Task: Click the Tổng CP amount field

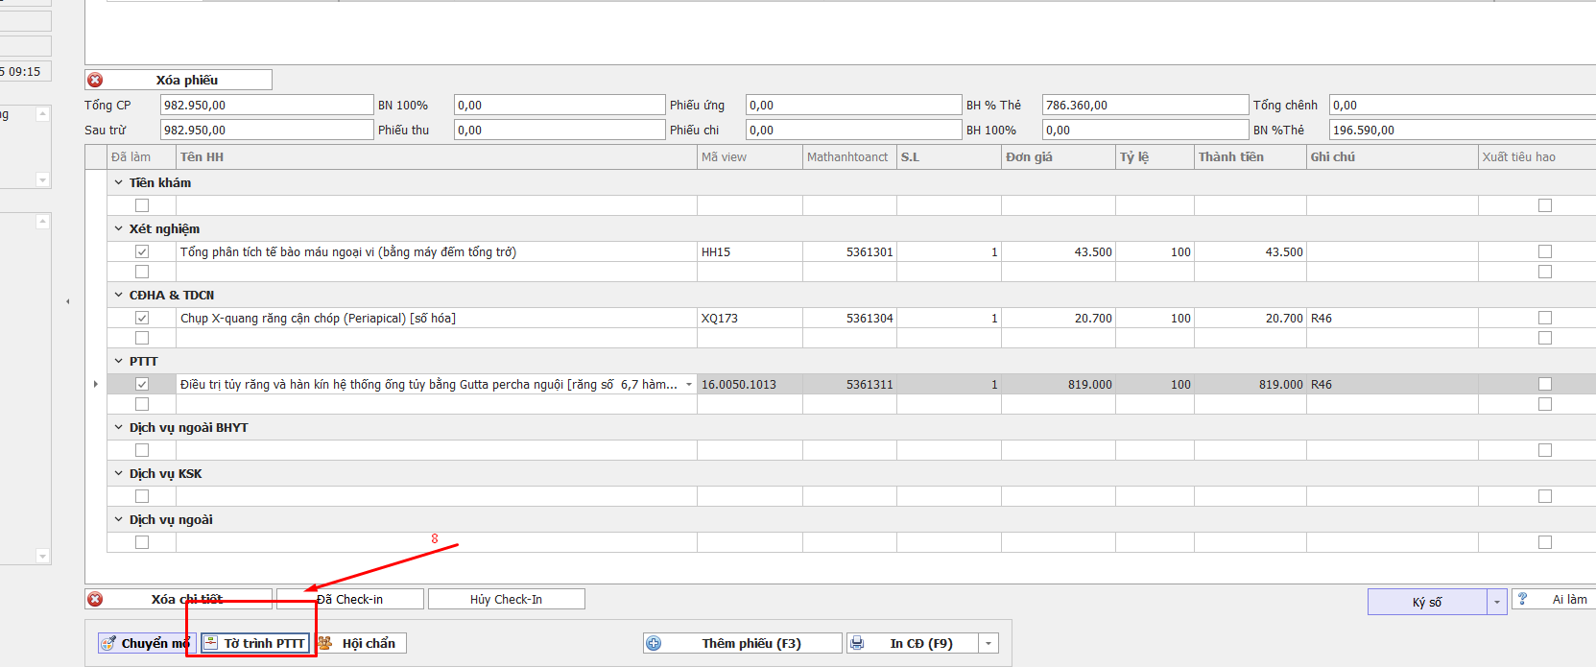Action: [x=266, y=105]
